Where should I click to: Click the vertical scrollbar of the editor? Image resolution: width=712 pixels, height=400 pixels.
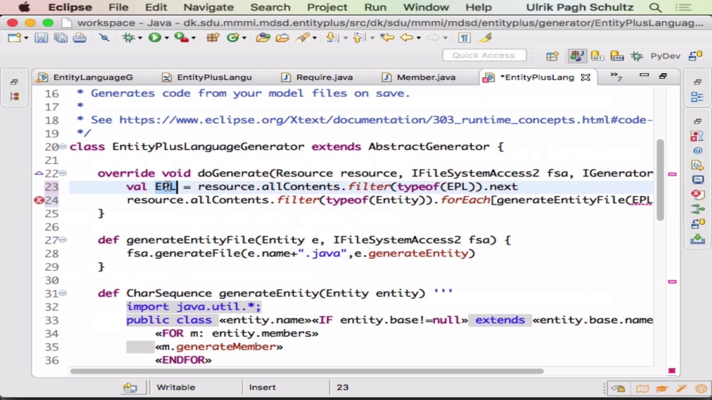(x=660, y=180)
